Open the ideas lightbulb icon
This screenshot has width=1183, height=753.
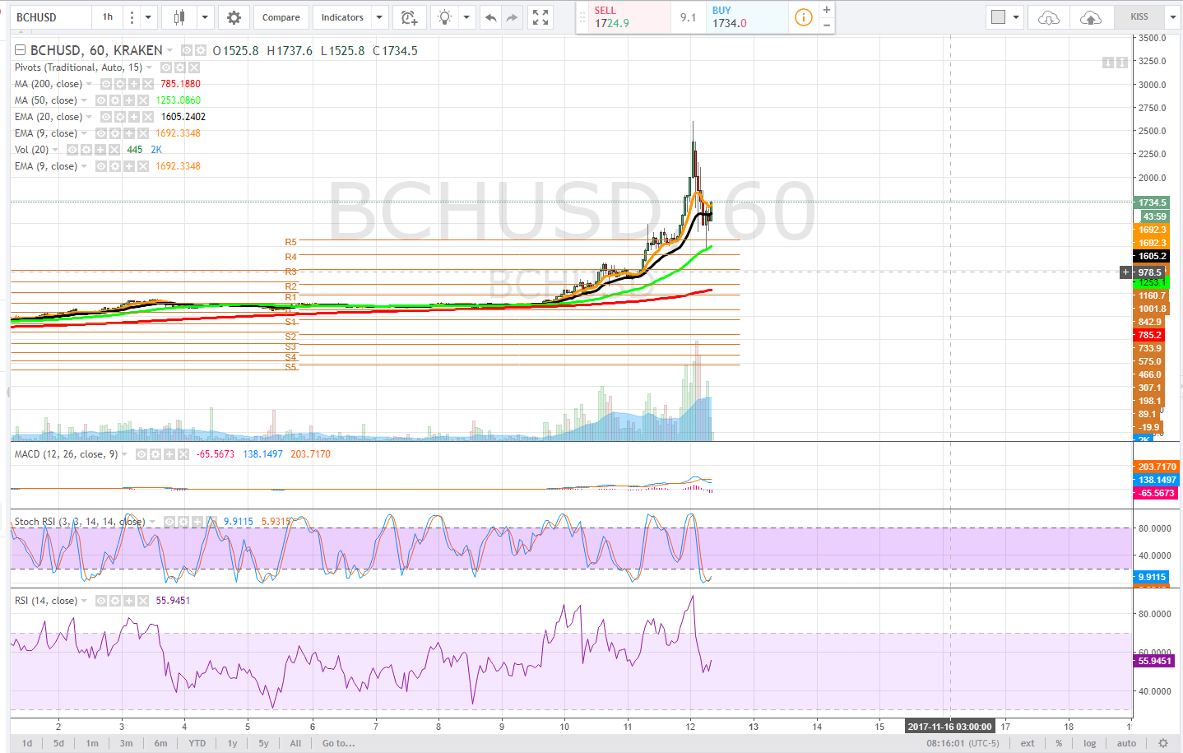444,17
